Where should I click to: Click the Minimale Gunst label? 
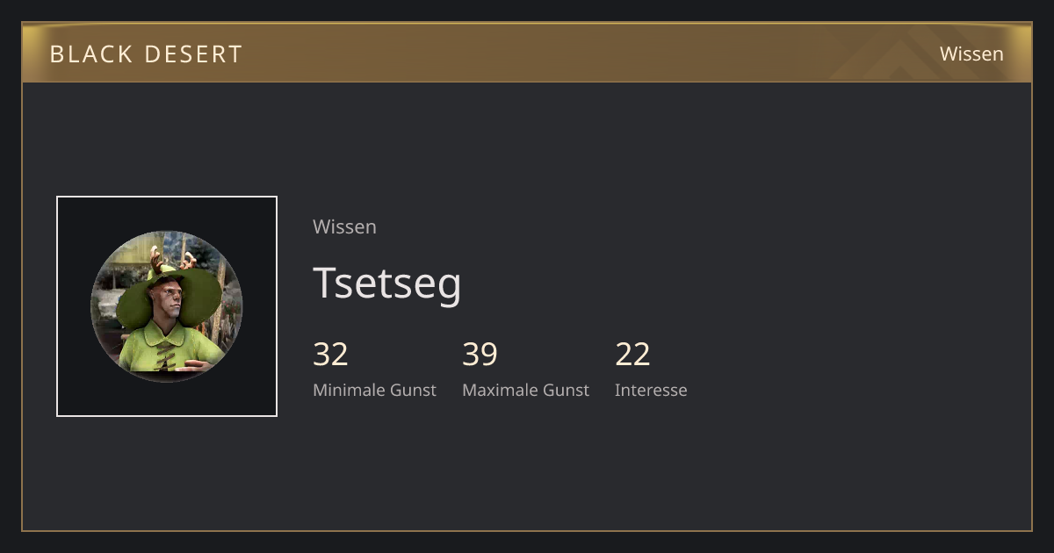pos(374,390)
